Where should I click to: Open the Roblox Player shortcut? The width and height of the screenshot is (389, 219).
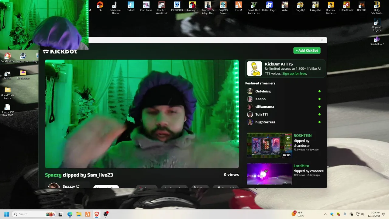pyautogui.click(x=269, y=6)
